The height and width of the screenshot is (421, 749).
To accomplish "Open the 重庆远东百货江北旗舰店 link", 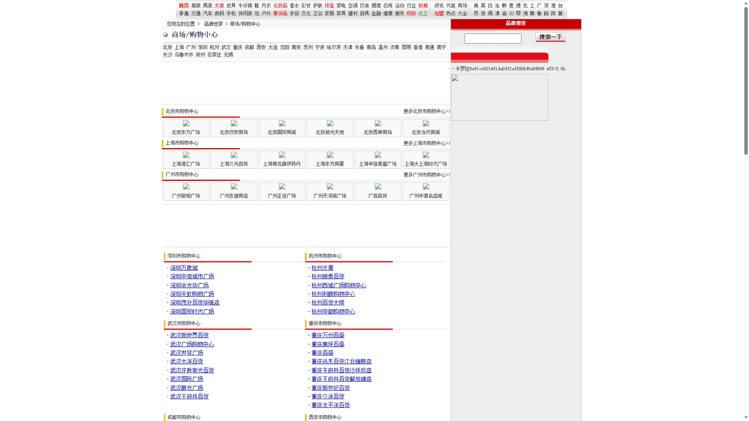I will coord(342,361).
